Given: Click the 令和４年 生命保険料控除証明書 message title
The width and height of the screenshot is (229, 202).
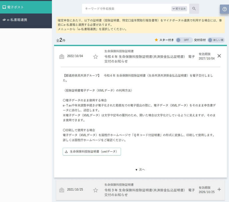Looking at the screenshot, I should click(149, 59).
